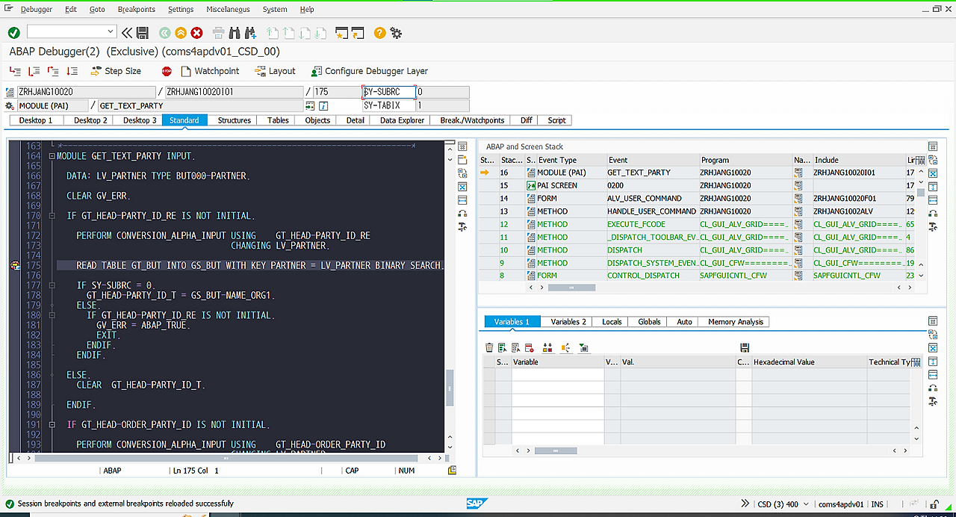Open the Customize Local Layout gear icon
This screenshot has width=956, height=517.
point(397,33)
